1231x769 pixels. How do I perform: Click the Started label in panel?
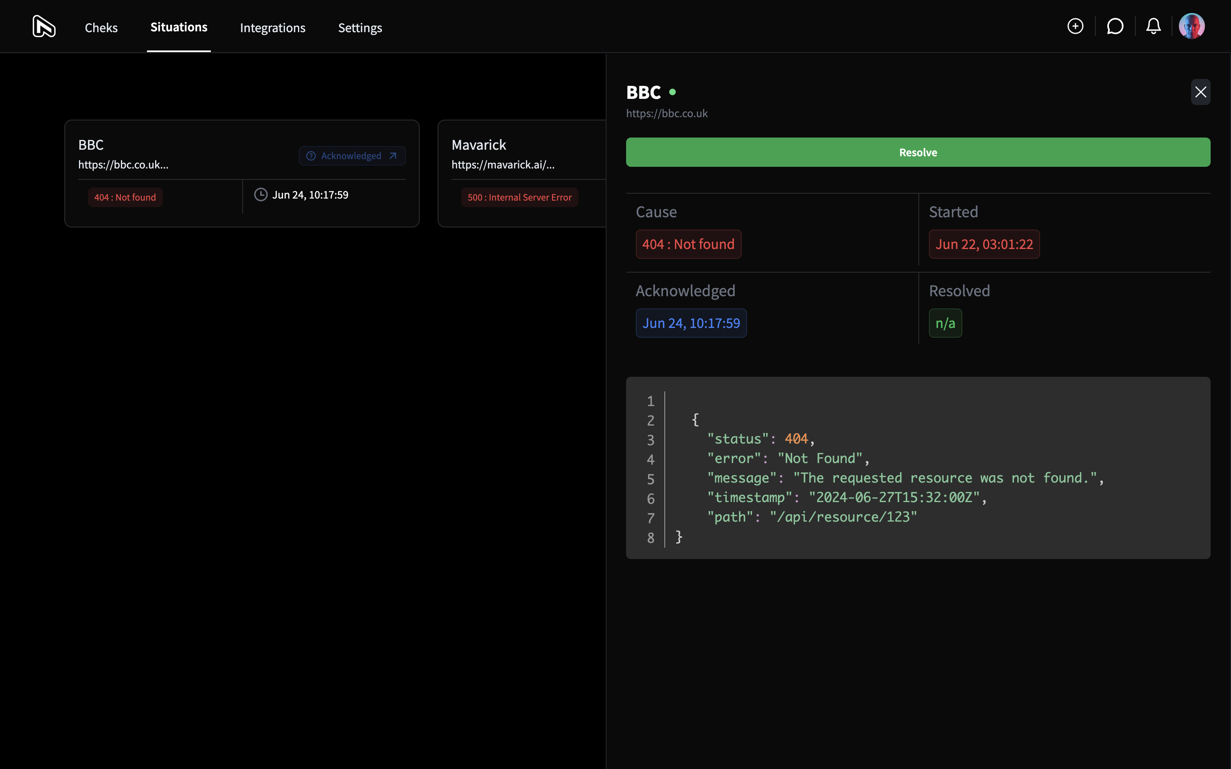[953, 212]
